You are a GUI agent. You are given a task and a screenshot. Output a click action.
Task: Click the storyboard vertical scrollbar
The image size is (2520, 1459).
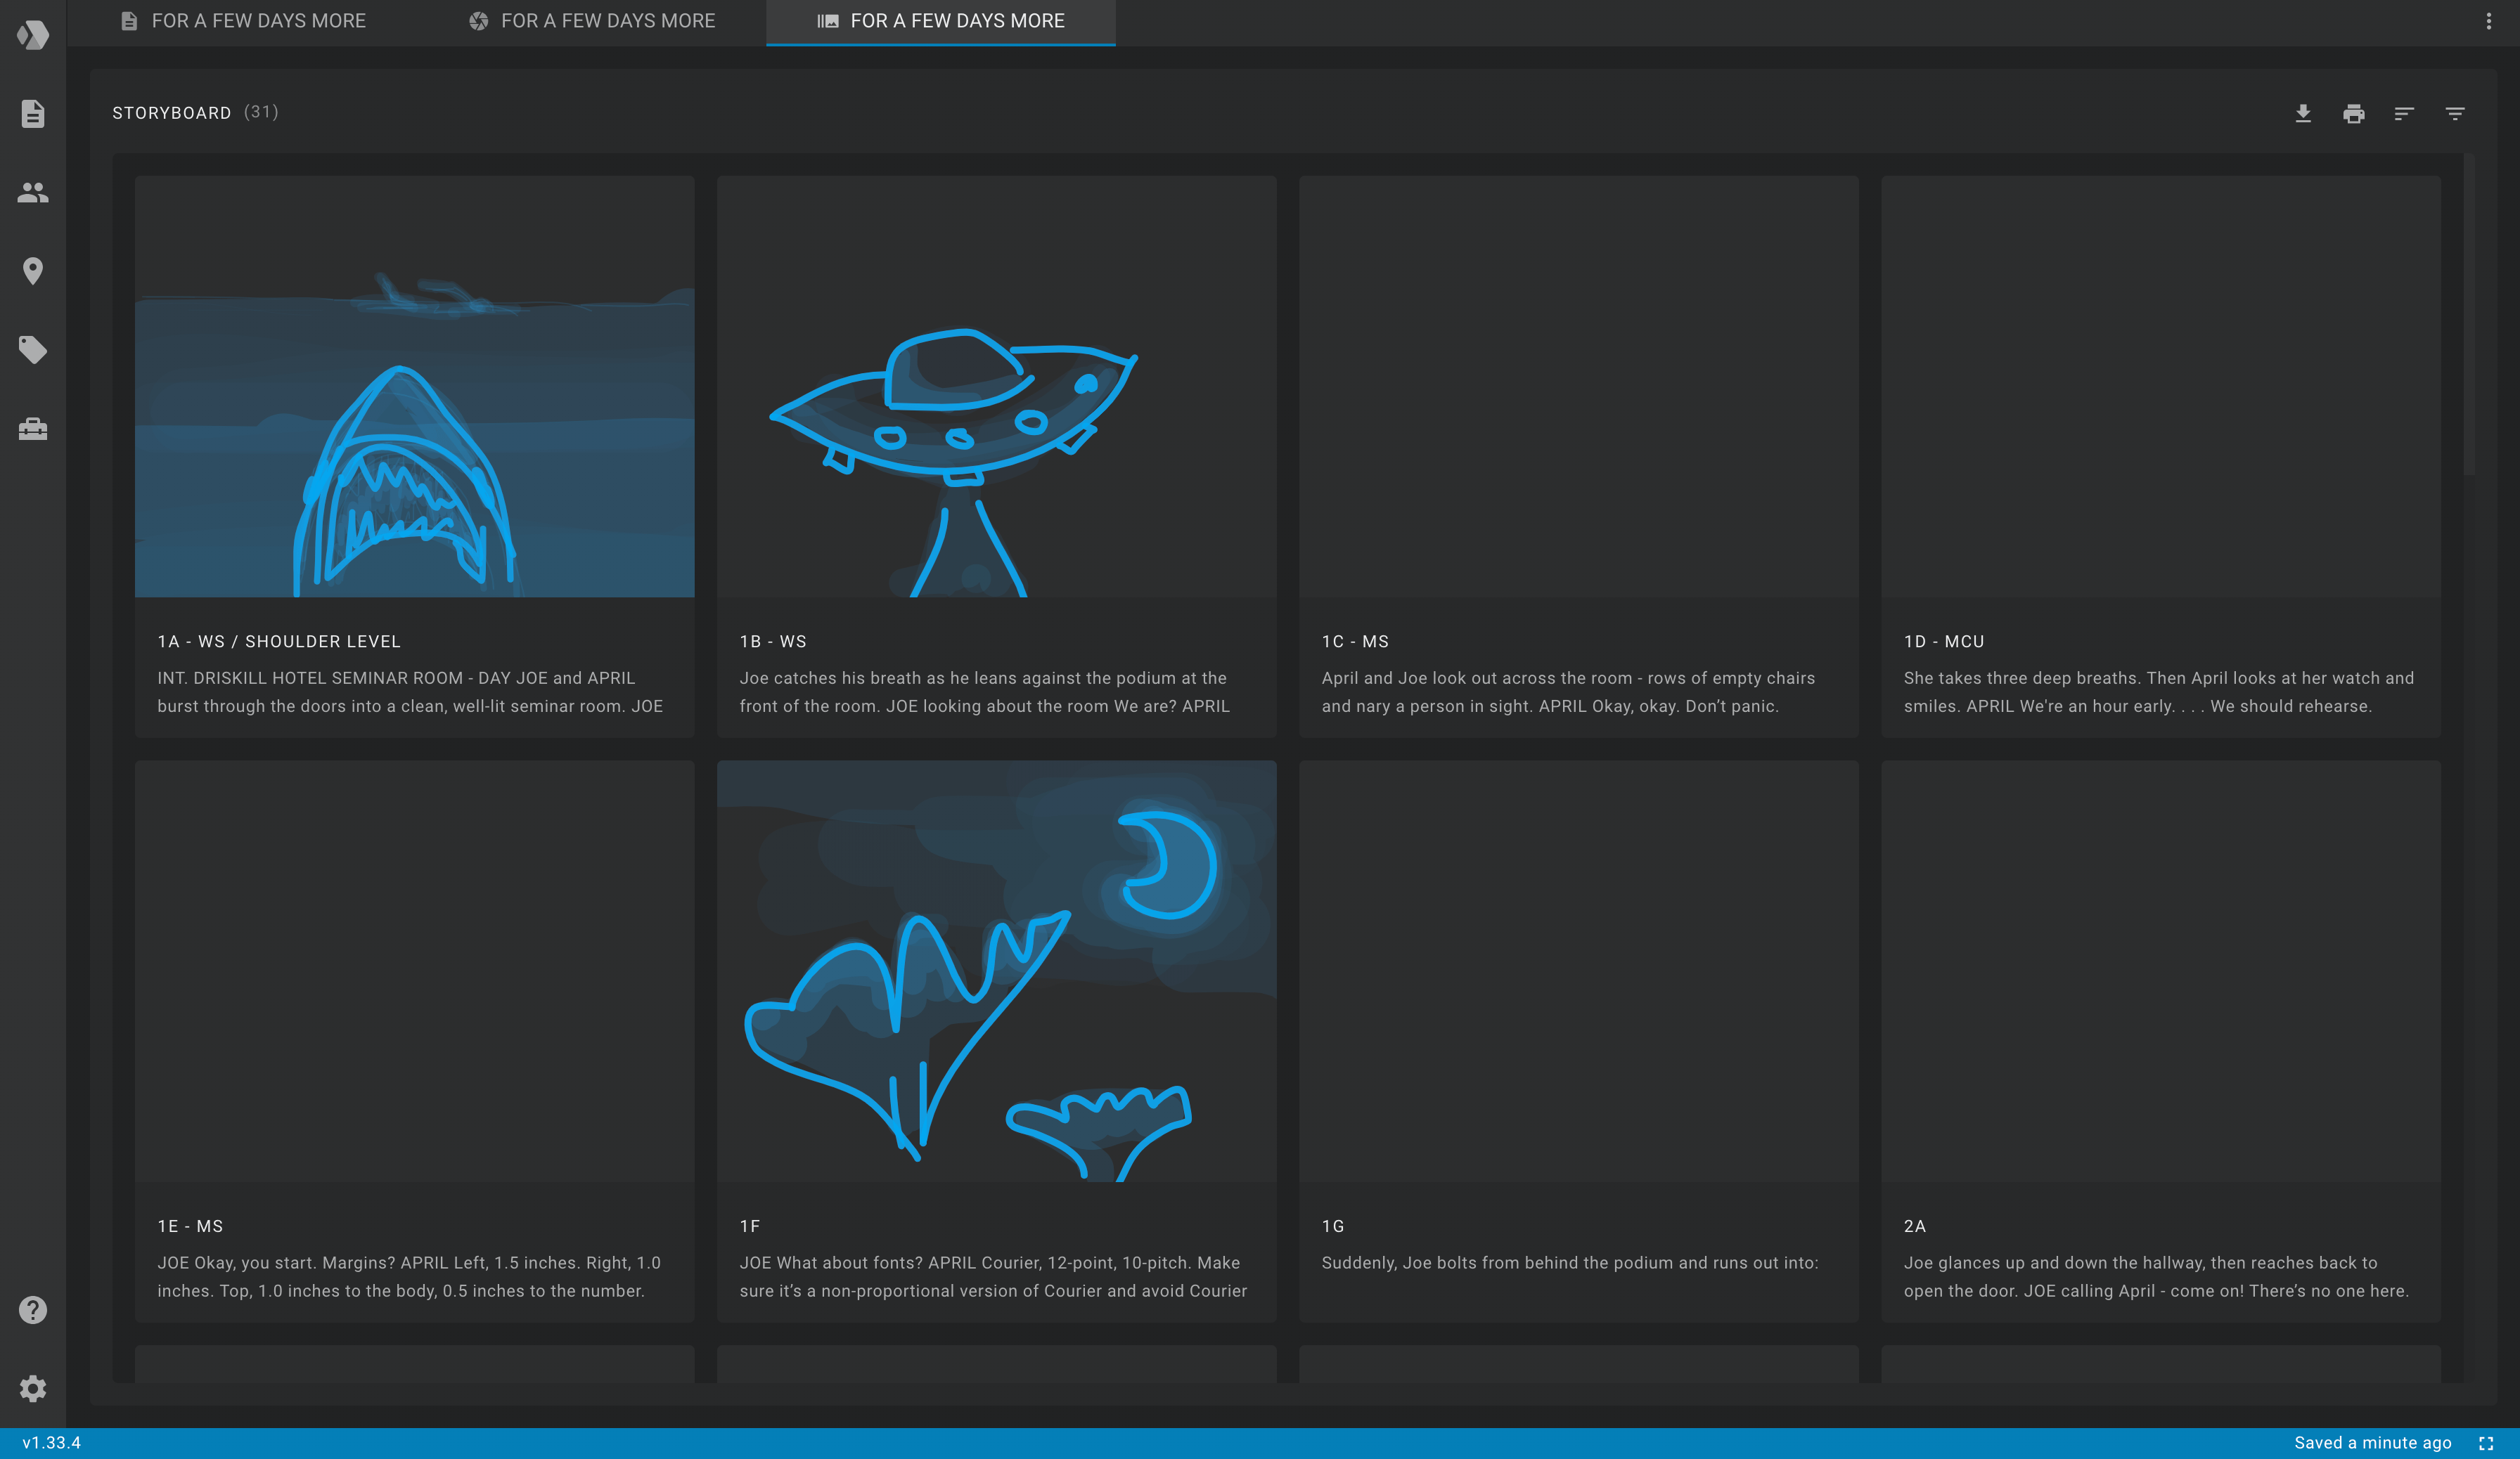tap(2469, 315)
